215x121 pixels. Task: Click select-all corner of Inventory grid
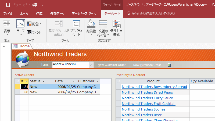click(x=118, y=81)
